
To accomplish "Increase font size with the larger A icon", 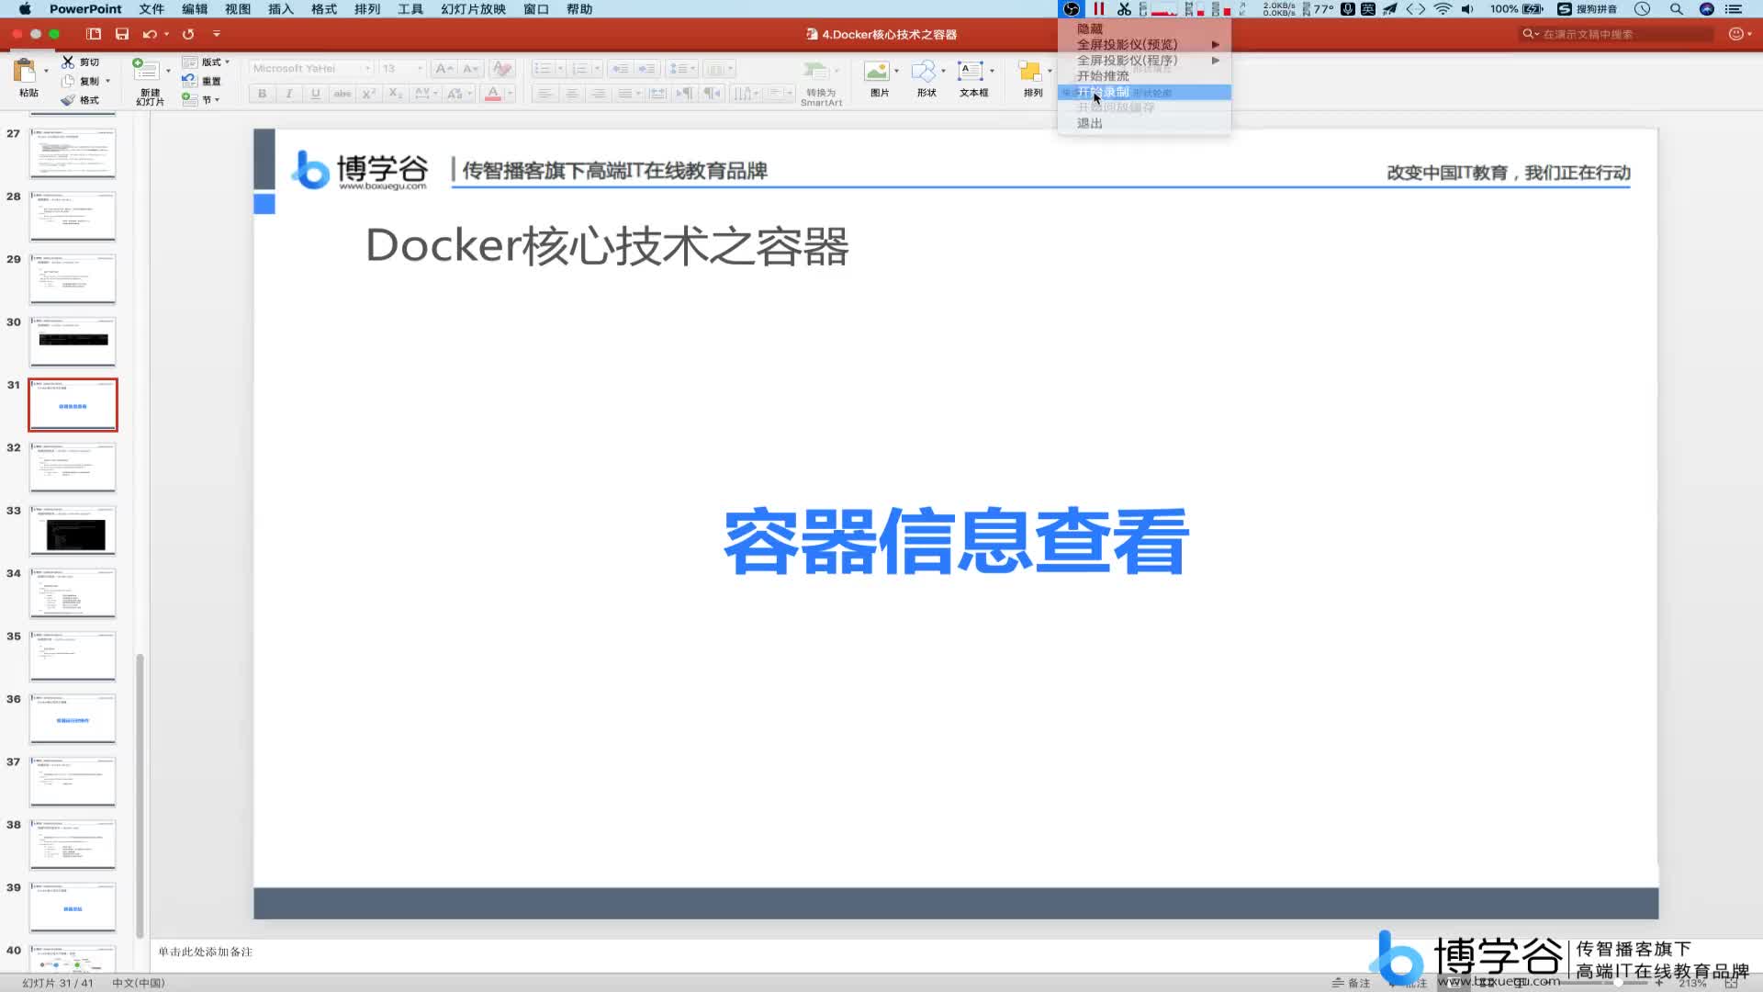I will tap(444, 69).
